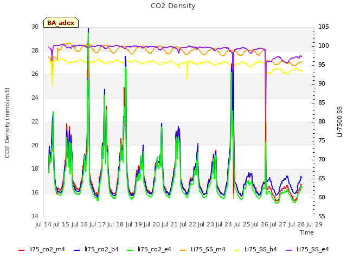Click the orange Li75_SS_m4 legend swatch
Screen dimensions: 347x260
click(x=183, y=250)
